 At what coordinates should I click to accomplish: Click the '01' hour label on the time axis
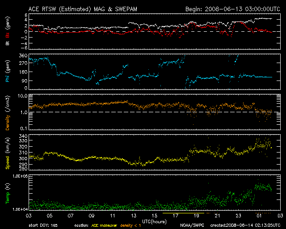click(259, 216)
